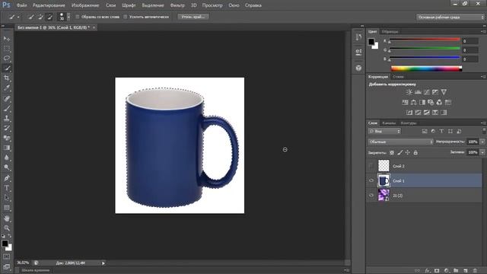Image resolution: width=487 pixels, height=274 pixels.
Task: Select the Lasso tool
Action: click(7, 59)
